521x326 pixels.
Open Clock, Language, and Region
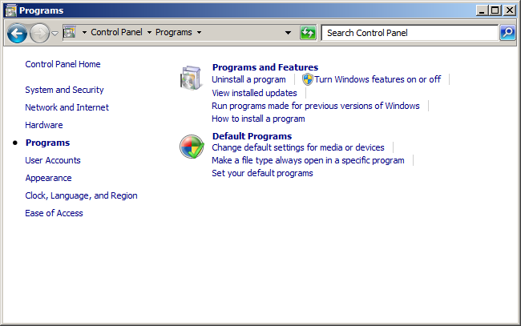pyautogui.click(x=82, y=196)
